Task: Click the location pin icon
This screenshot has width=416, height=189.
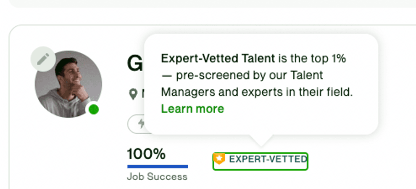Action: pyautogui.click(x=133, y=94)
